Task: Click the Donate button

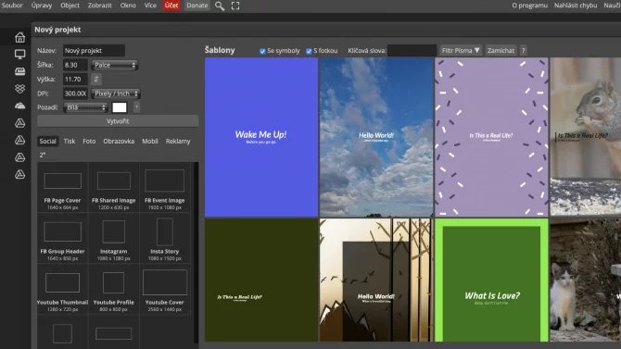Action: pyautogui.click(x=196, y=6)
